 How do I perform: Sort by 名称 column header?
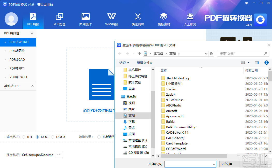[164, 70]
